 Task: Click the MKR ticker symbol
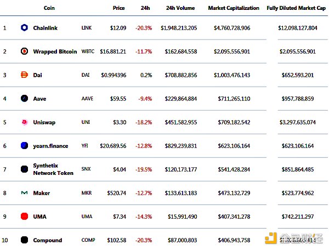click(x=87, y=193)
